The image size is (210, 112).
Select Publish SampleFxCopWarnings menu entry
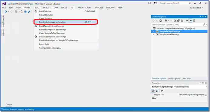[66, 37]
